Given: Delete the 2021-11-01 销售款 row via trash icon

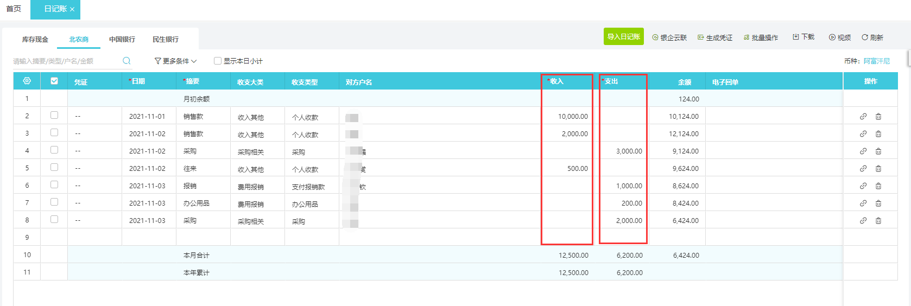Looking at the screenshot, I should coord(878,117).
